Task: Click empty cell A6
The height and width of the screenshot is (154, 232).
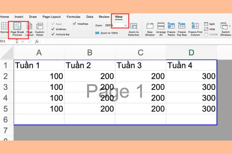Action: coord(39,120)
